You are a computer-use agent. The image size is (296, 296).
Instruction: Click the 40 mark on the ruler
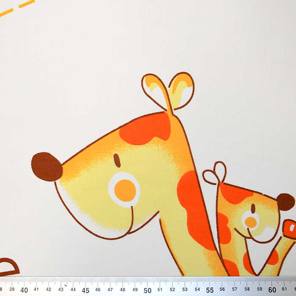coord(24,290)
